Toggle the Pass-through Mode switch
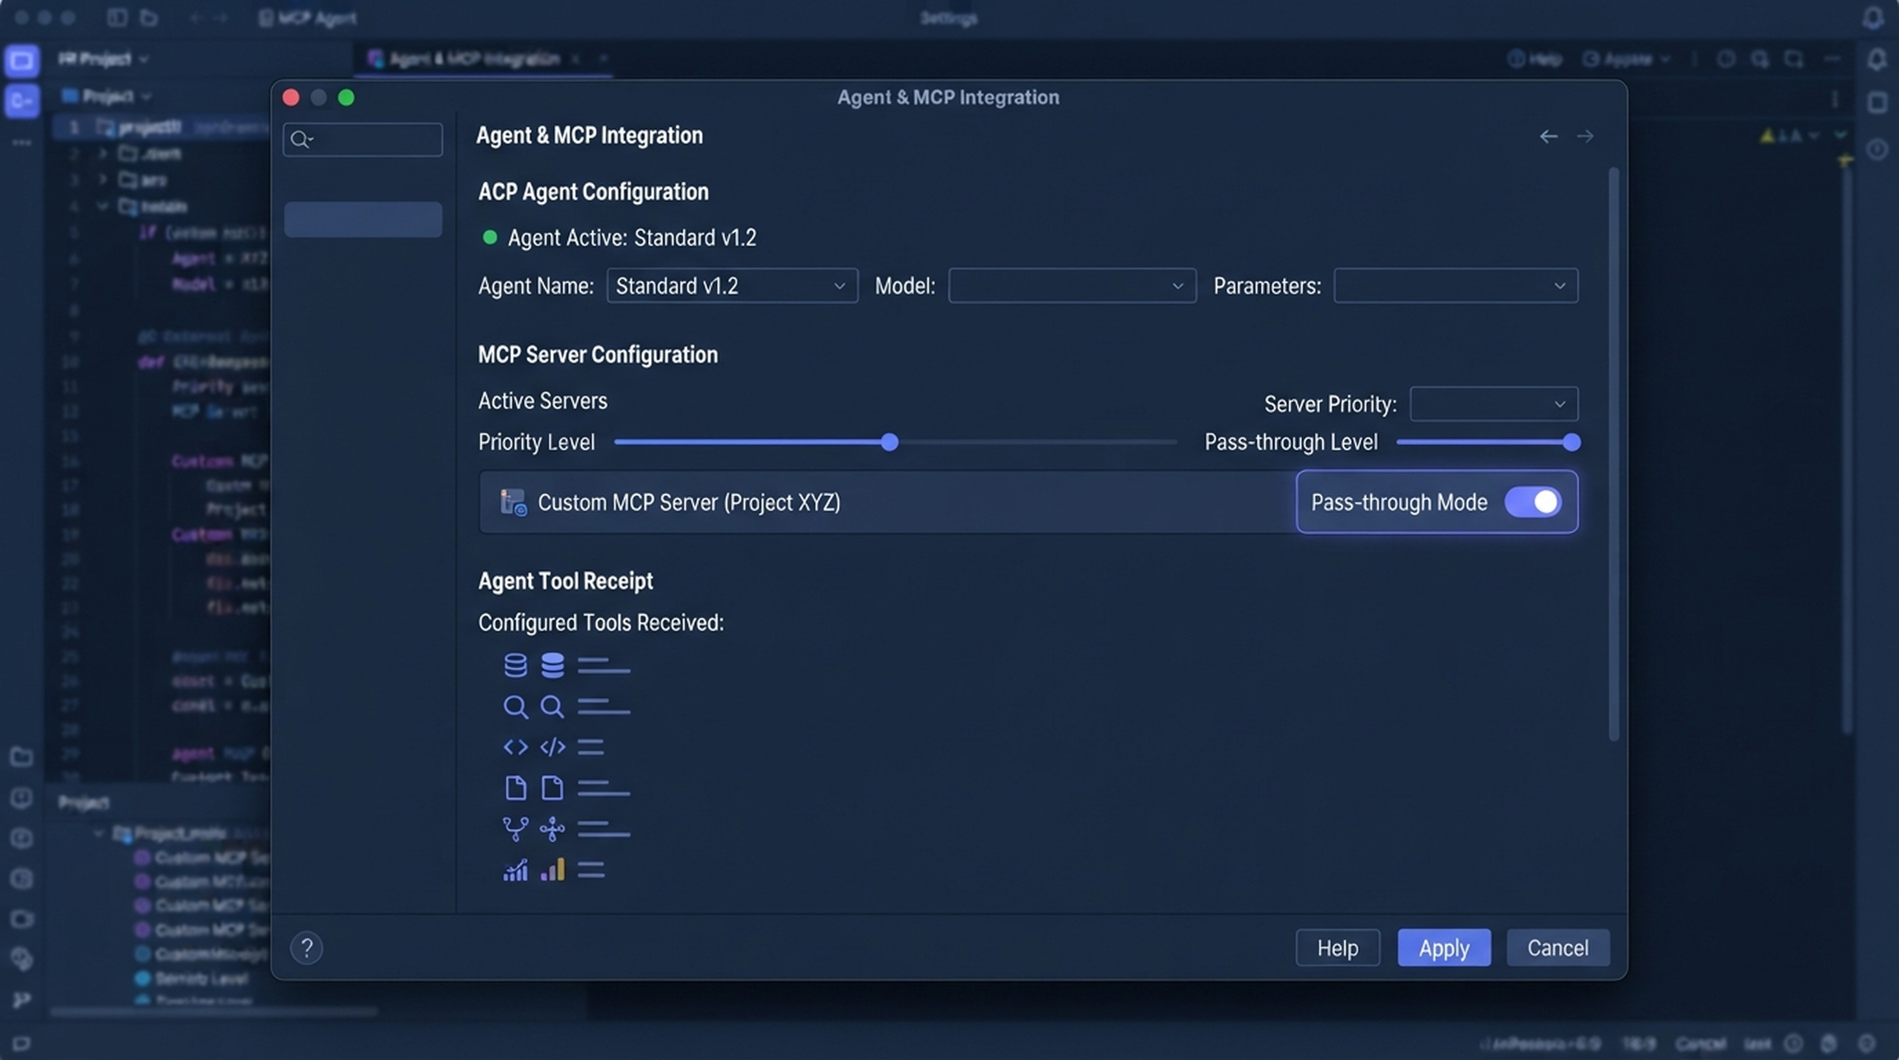The height and width of the screenshot is (1060, 1899). click(x=1533, y=503)
